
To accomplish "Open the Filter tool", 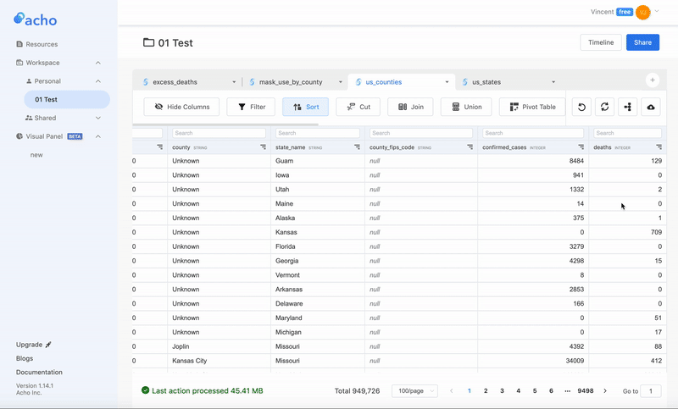I will 251,107.
